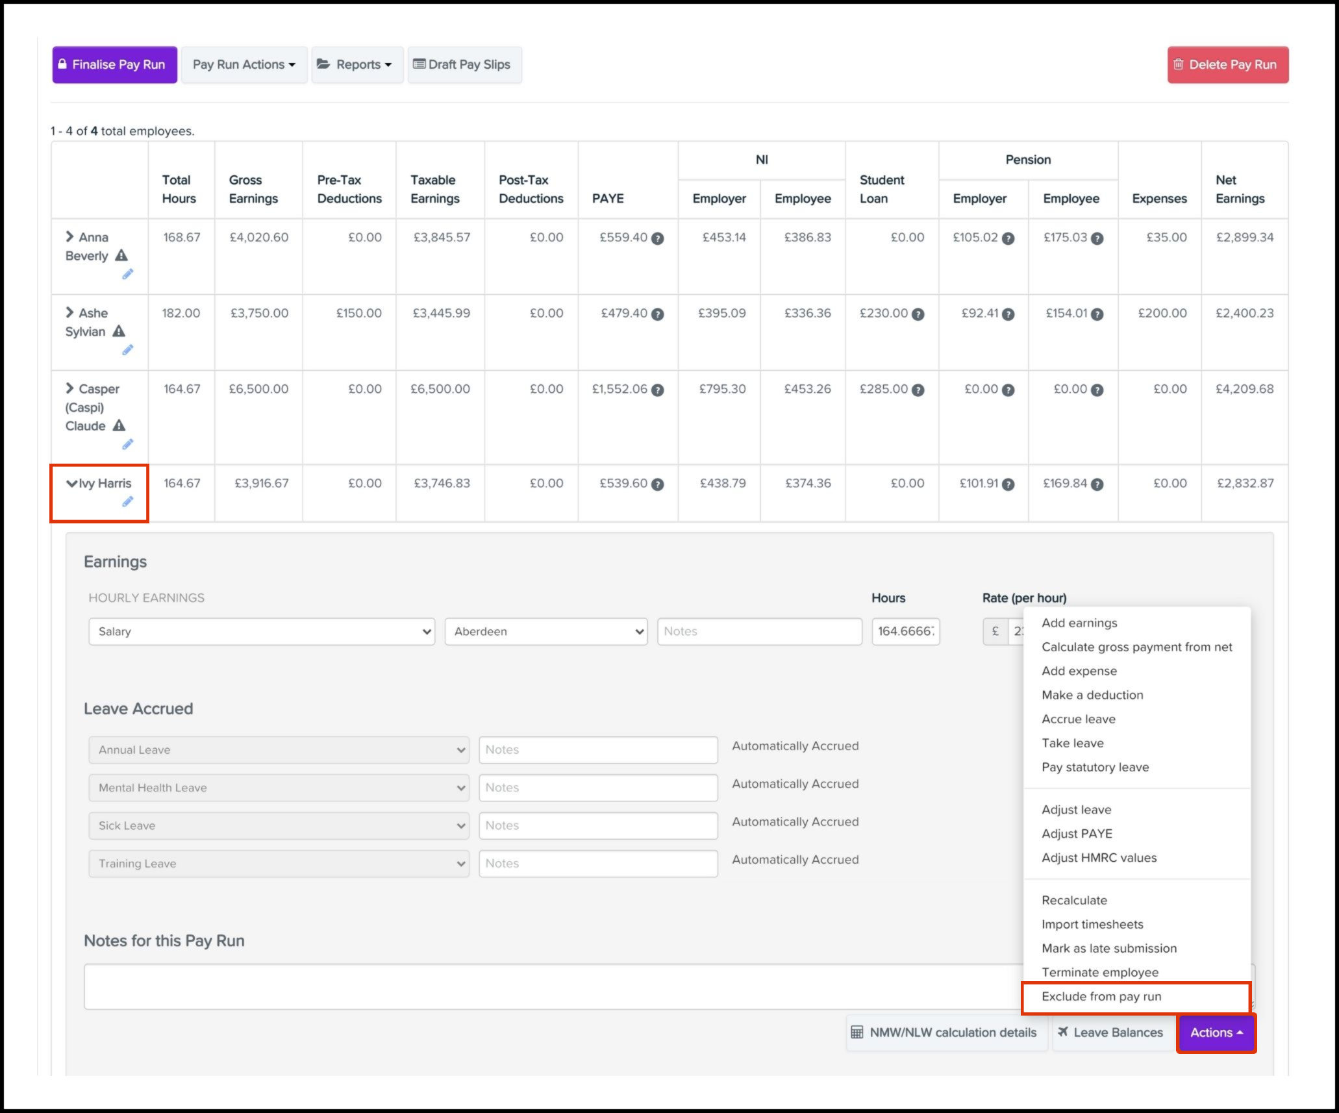
Task: Click the Employer Pension help icon for Ashe Sylvian
Action: point(1008,314)
